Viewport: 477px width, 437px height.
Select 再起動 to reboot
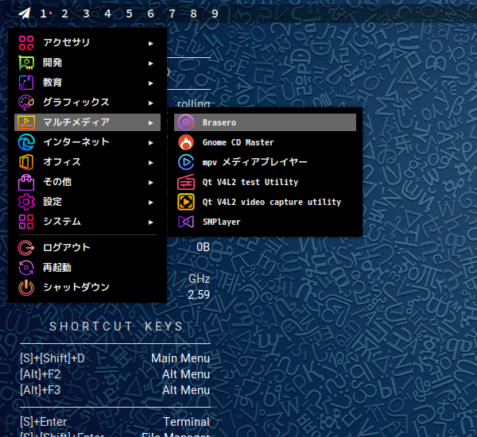click(87, 268)
